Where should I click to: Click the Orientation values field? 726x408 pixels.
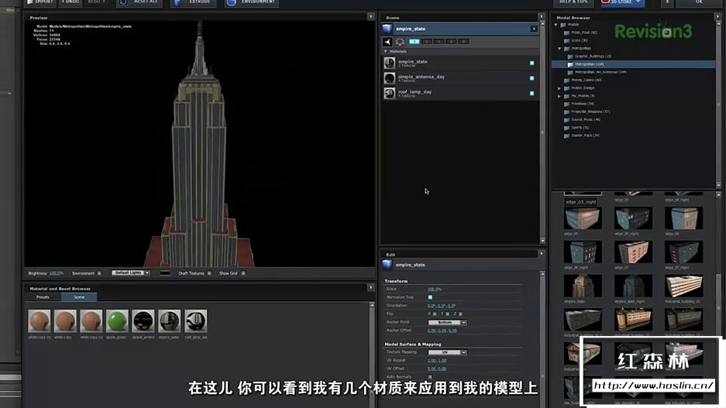click(442, 306)
